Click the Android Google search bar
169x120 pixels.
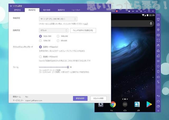[133, 23]
